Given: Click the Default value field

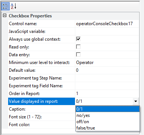Looking at the screenshot, I should (x=107, y=70).
